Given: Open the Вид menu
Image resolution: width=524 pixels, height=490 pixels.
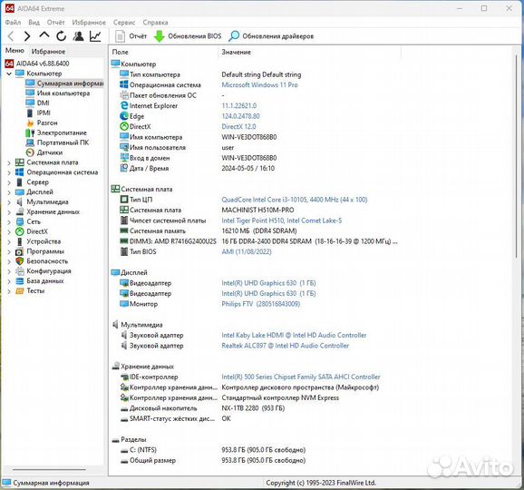Looking at the screenshot, I should (x=34, y=23).
